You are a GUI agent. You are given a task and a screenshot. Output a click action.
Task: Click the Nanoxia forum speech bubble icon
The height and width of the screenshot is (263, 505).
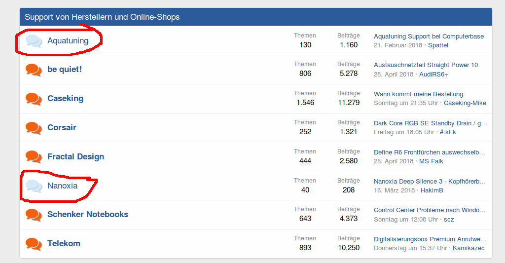tap(34, 186)
